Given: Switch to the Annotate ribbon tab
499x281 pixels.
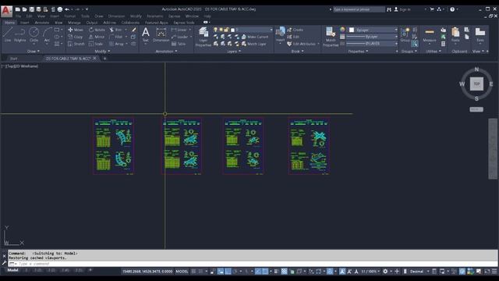Looking at the screenshot, I should tap(41, 23).
